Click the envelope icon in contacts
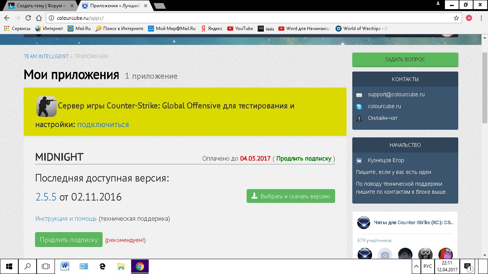Viewport: 488px width, 274px height. [x=359, y=95]
